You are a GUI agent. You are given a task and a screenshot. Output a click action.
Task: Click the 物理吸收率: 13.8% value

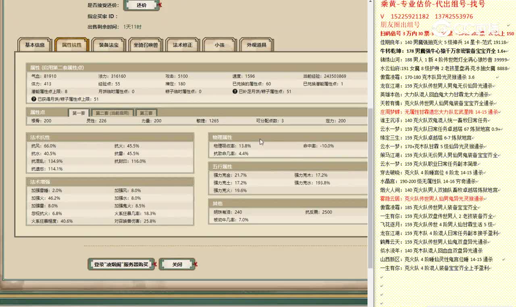[x=232, y=146]
